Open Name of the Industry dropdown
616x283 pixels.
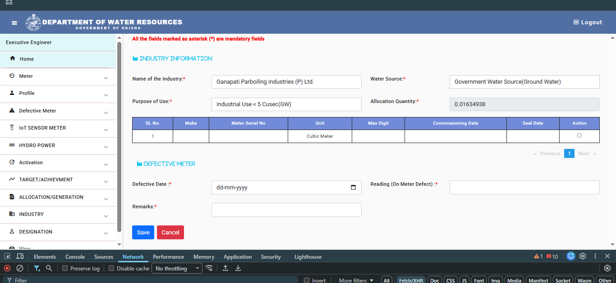point(286,82)
